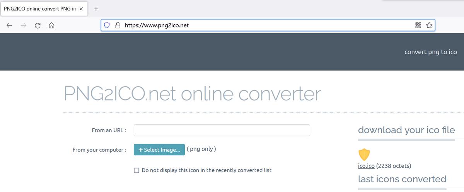Click the "From an URL" input field
This screenshot has height=192, width=464.
point(222,130)
